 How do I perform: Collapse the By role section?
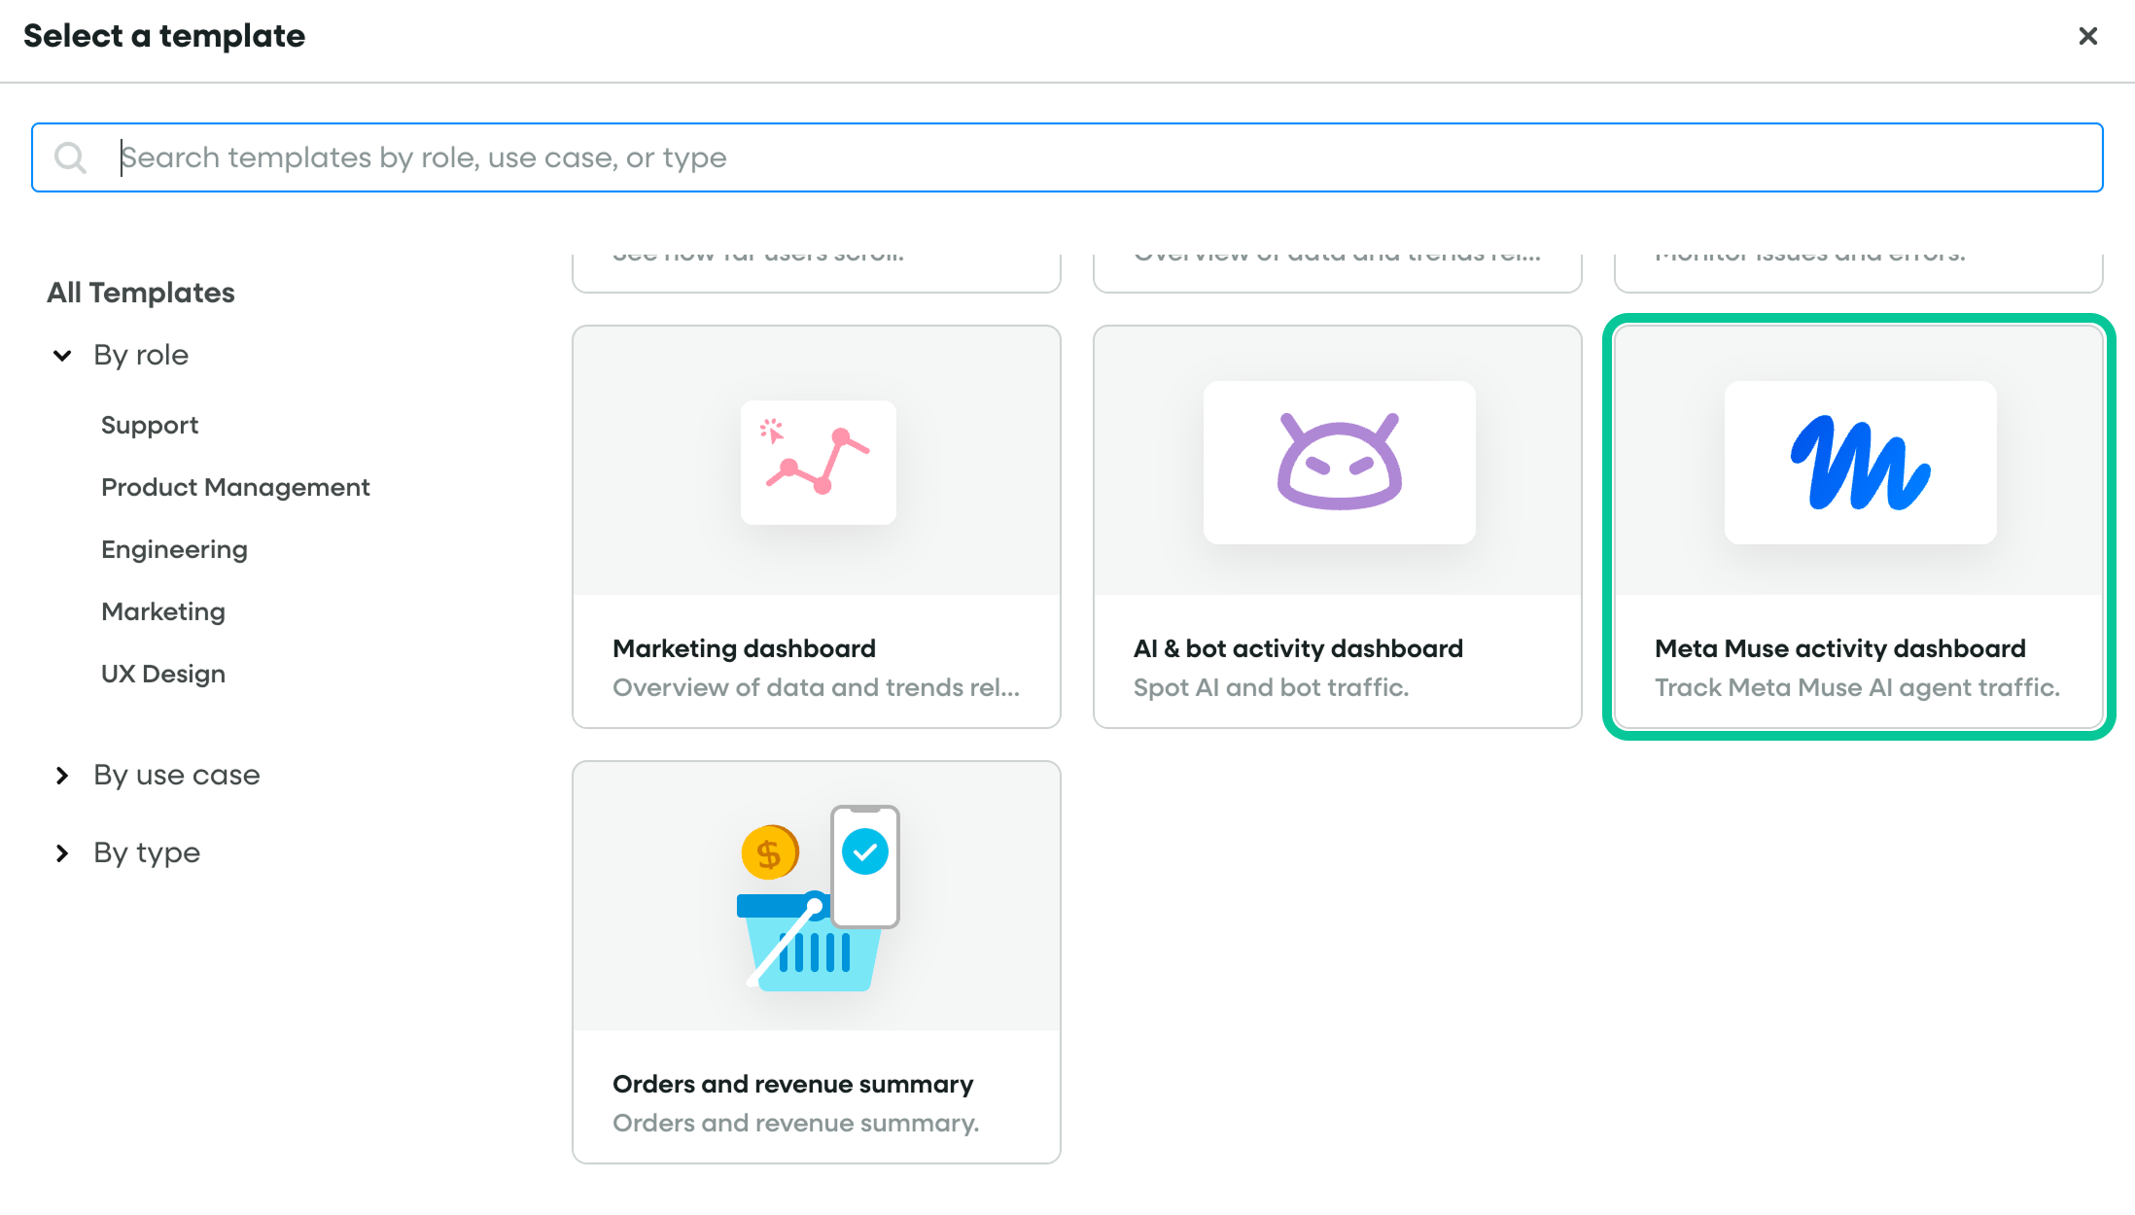point(62,356)
